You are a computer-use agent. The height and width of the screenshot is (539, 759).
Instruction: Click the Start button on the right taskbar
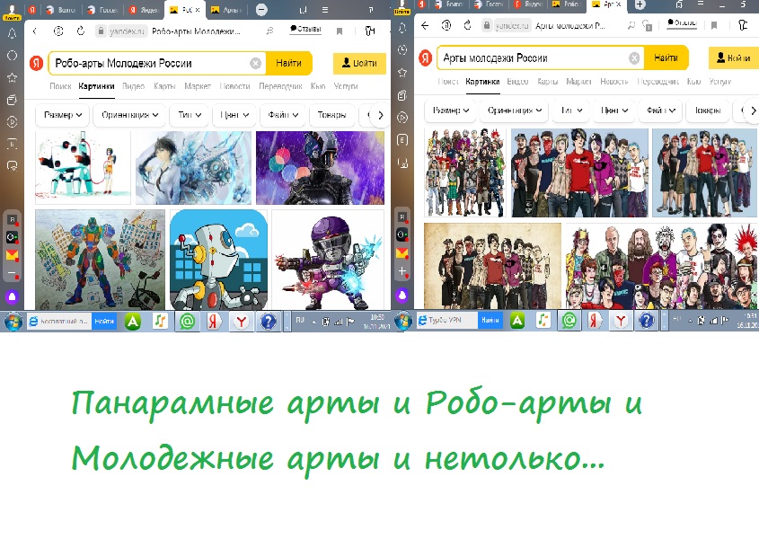403,320
